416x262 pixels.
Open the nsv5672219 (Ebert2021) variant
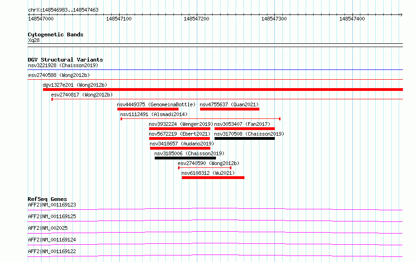pos(179,134)
